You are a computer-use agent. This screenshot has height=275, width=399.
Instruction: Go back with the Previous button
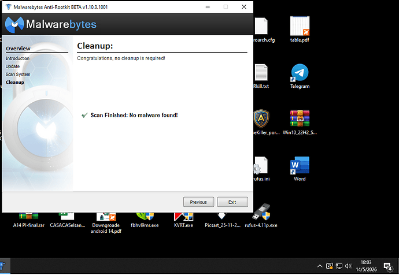tap(198, 202)
